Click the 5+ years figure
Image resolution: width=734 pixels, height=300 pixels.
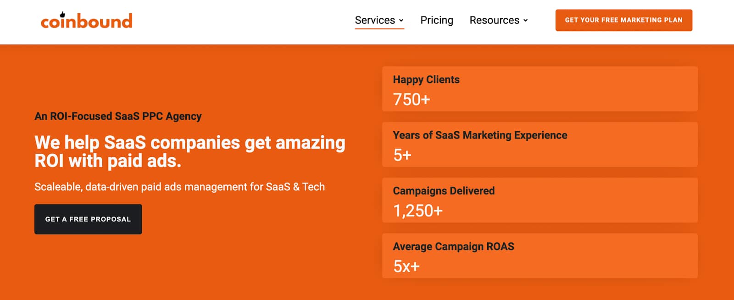[x=402, y=155]
